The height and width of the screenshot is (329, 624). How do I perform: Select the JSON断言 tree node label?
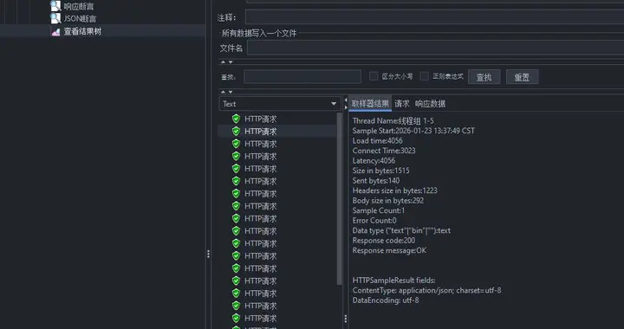coord(80,19)
